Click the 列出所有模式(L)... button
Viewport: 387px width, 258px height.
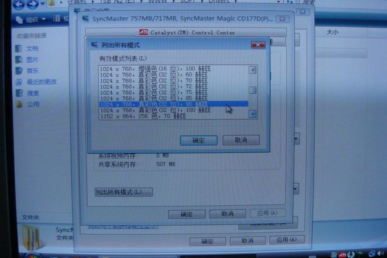pos(124,192)
